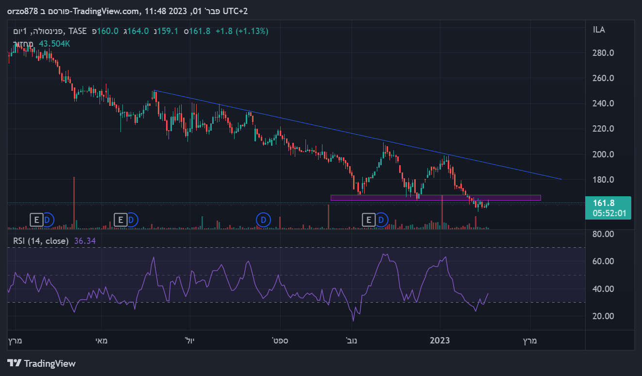642x376 pixels.
Task: Click the RSI value 36.34
Action: (x=85, y=240)
